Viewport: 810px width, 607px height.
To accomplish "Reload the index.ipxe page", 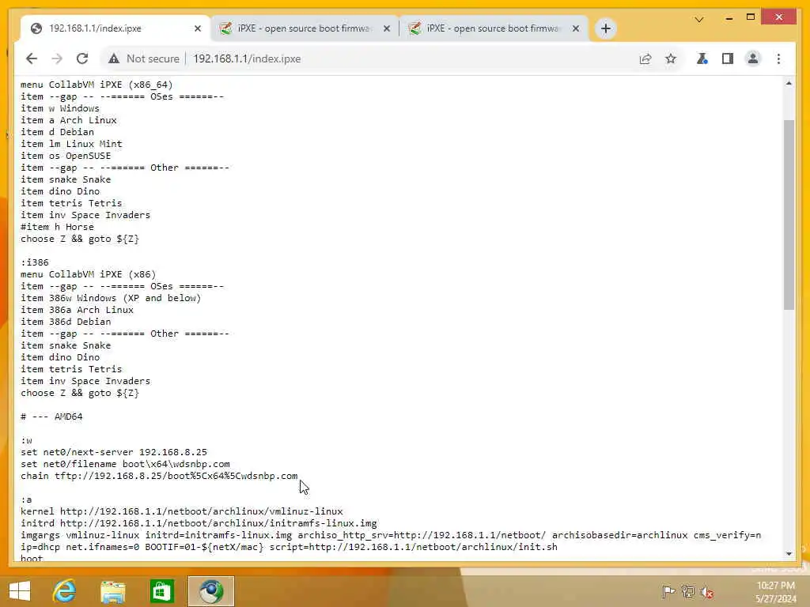I will (x=82, y=58).
